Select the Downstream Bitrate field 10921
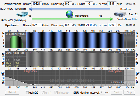The image size is (140, 96). [x=37, y=4]
